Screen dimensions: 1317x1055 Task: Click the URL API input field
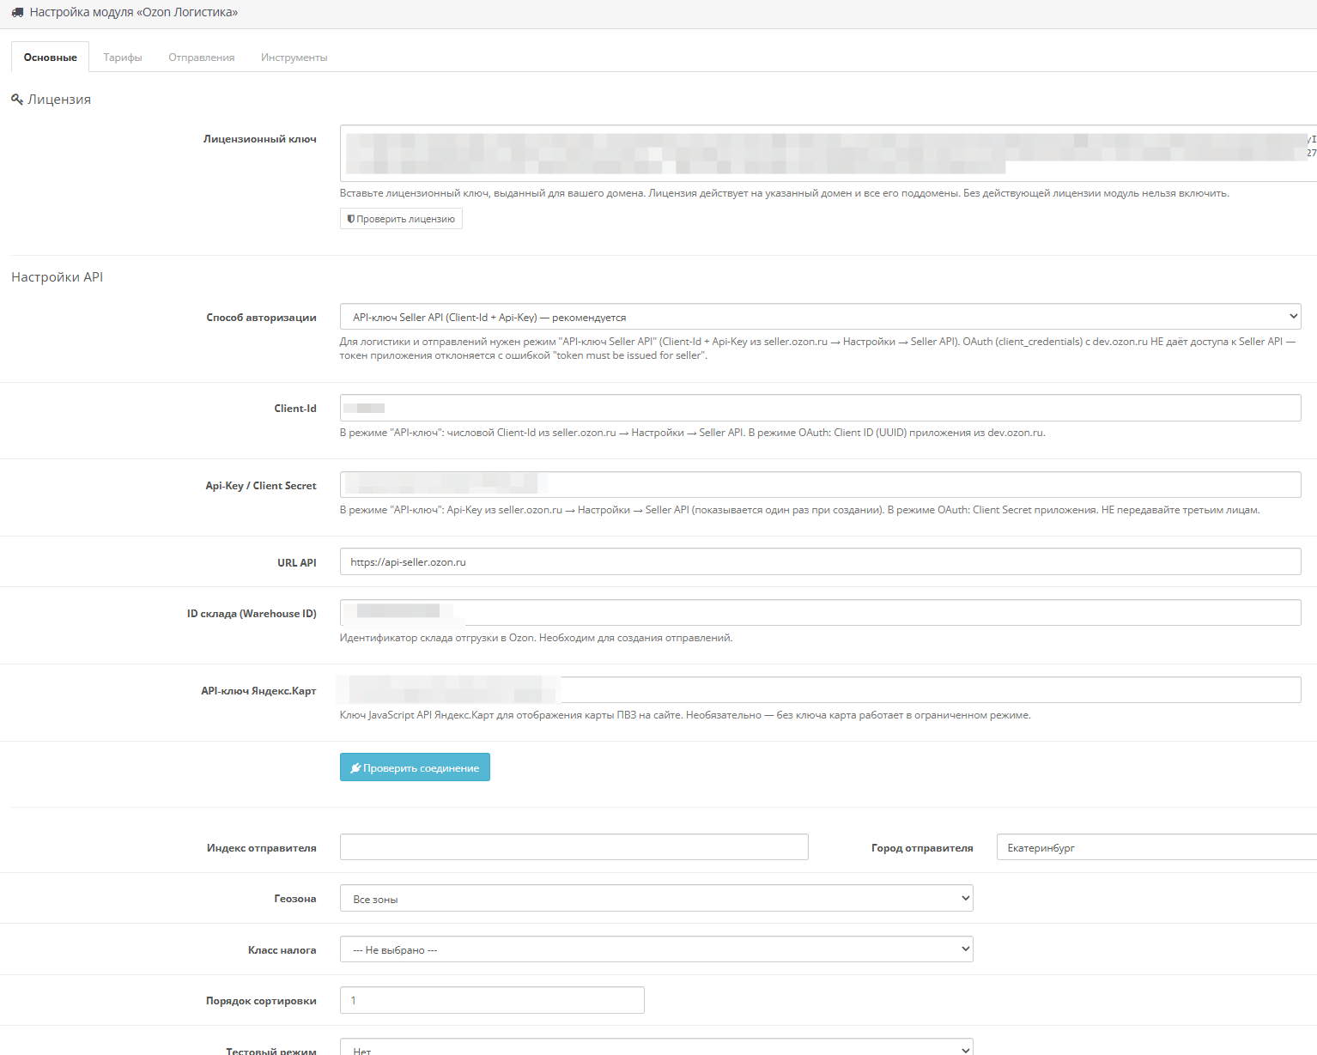click(820, 561)
